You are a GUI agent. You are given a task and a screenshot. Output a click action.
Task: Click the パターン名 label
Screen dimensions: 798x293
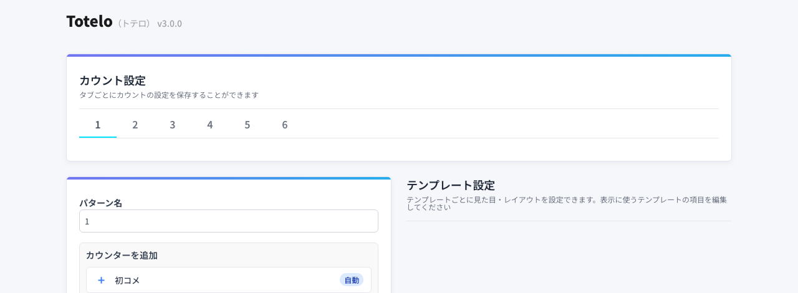coord(100,203)
